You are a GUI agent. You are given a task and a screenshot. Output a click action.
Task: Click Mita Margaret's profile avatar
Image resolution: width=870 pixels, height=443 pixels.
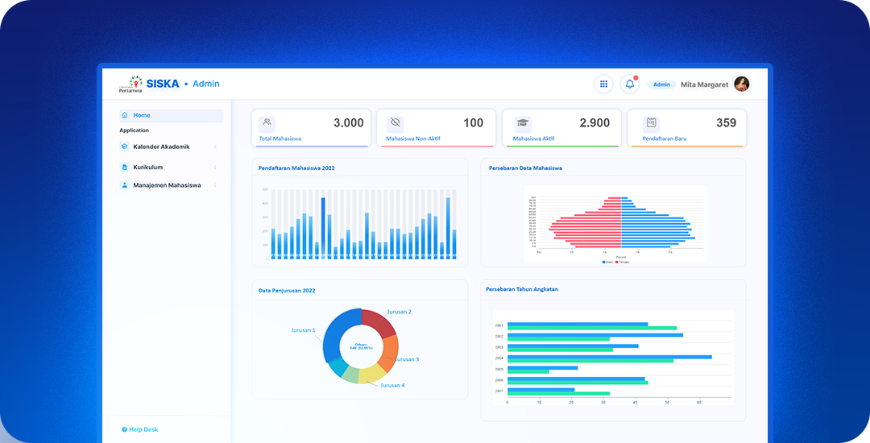pos(741,85)
